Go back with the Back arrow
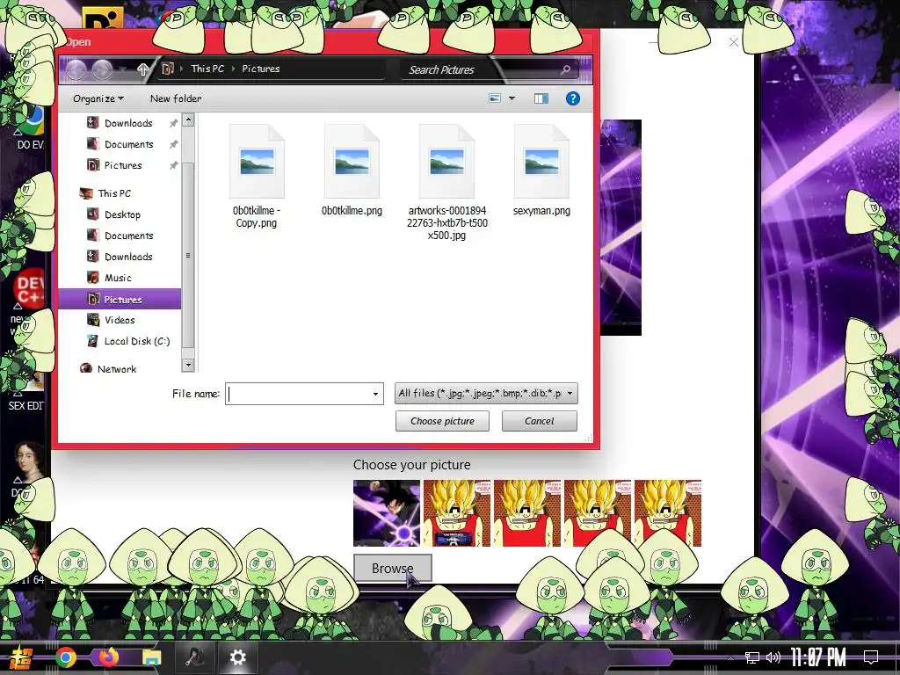The height and width of the screenshot is (675, 900). [76, 70]
